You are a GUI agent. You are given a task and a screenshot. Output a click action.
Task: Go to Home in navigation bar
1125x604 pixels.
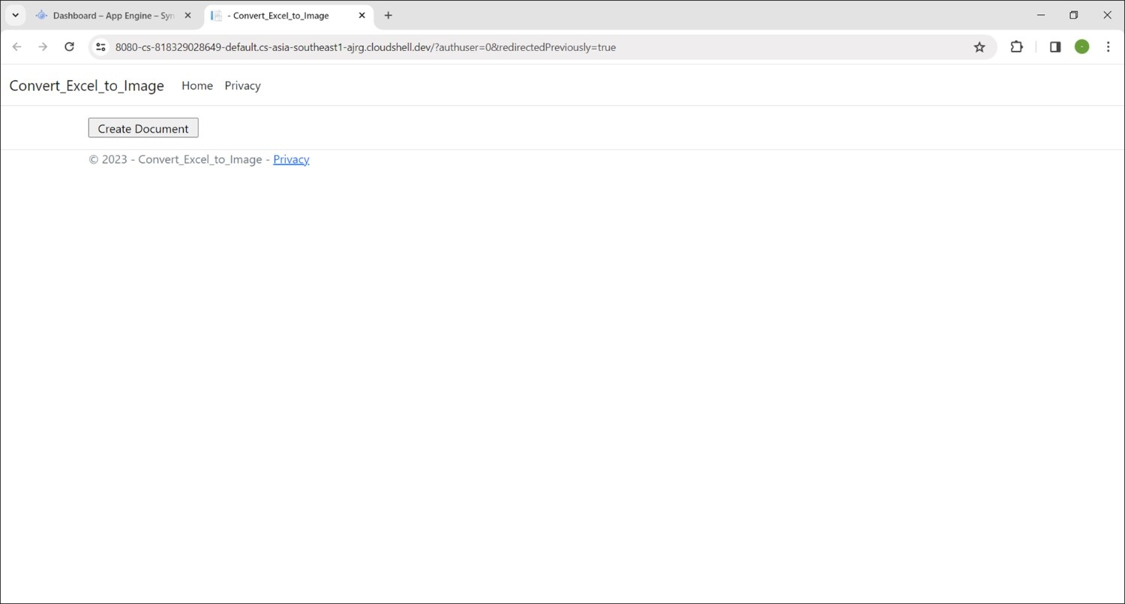(197, 86)
